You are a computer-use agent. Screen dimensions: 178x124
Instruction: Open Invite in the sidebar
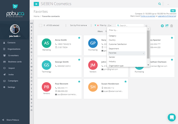[11, 74]
